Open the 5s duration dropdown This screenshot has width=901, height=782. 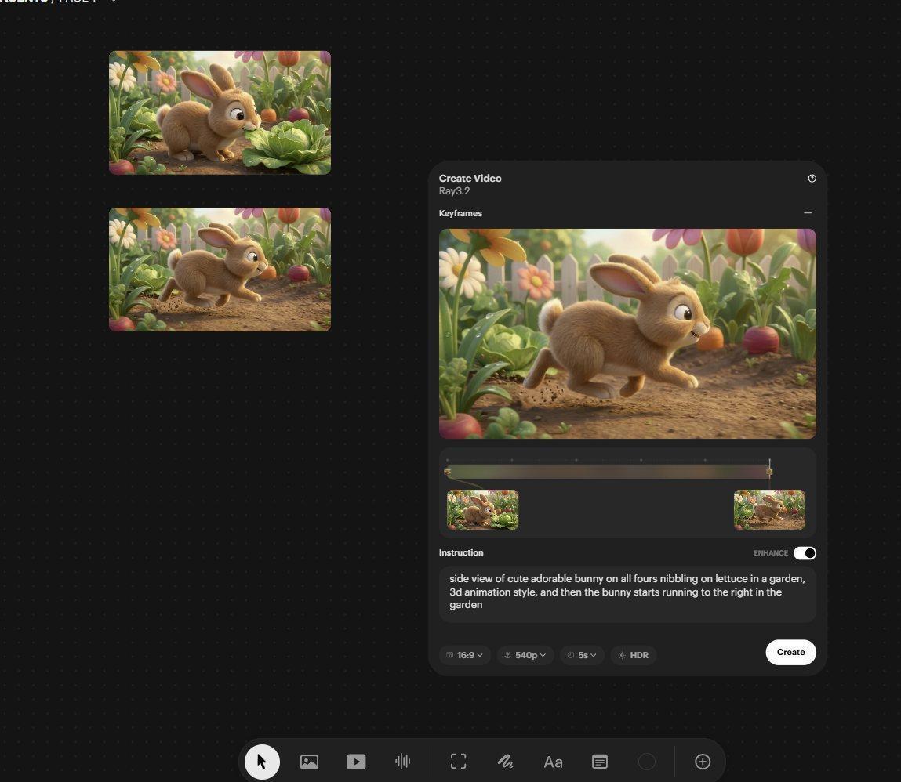(582, 655)
